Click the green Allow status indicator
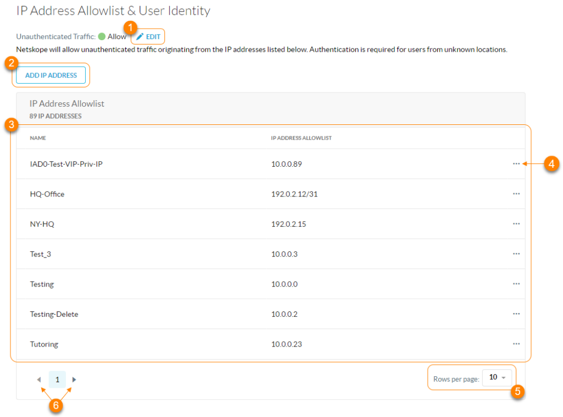 101,36
